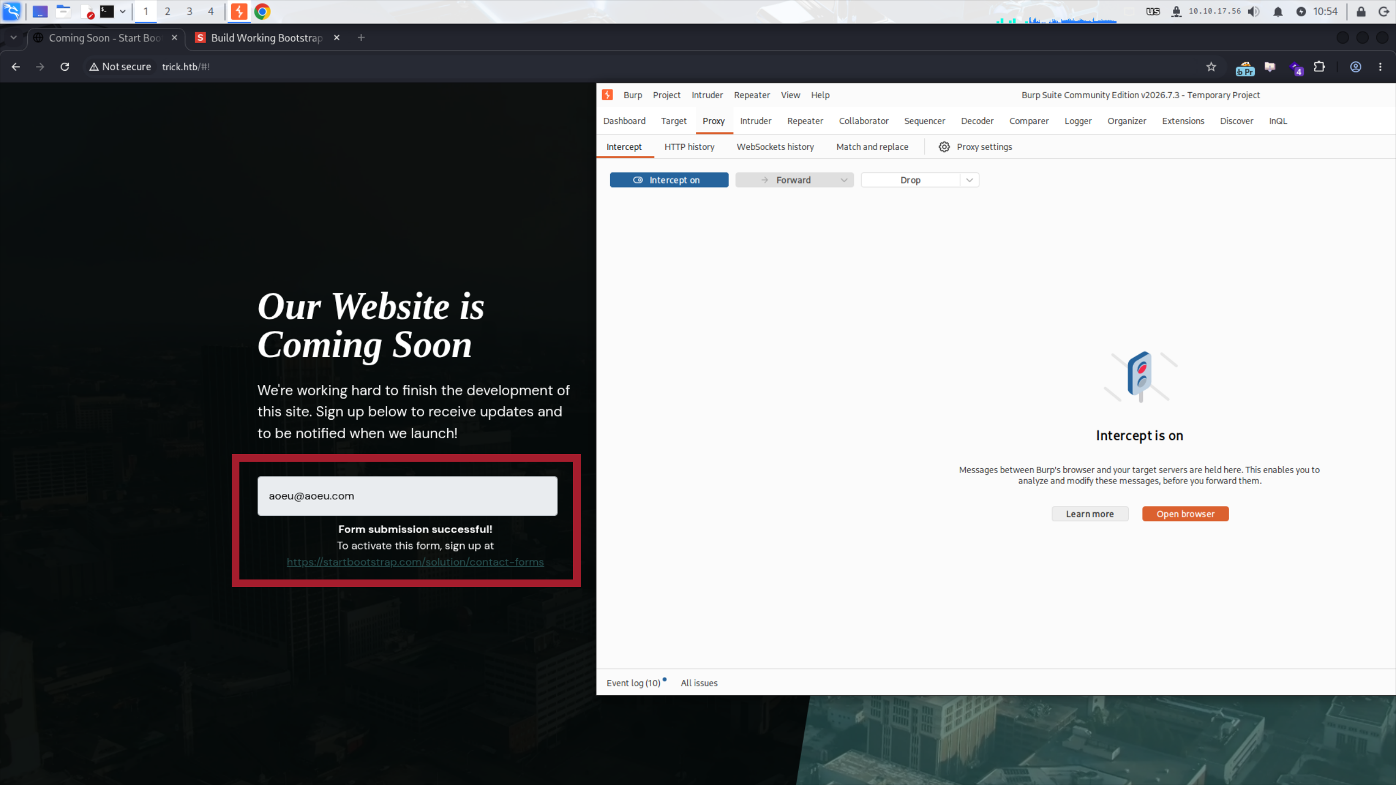Open the power manager tray icon
1396x785 pixels.
point(1301,11)
